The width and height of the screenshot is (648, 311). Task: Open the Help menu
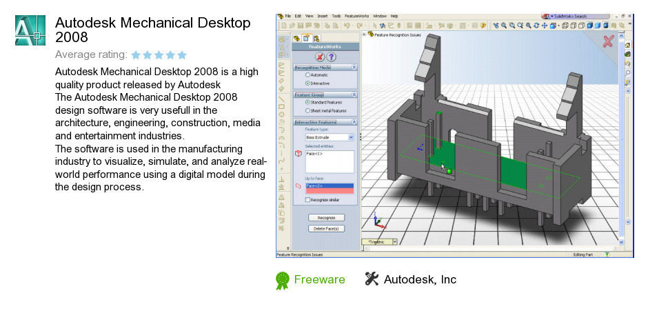tap(394, 16)
